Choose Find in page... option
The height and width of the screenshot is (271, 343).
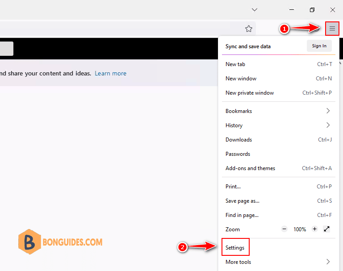click(x=279, y=215)
